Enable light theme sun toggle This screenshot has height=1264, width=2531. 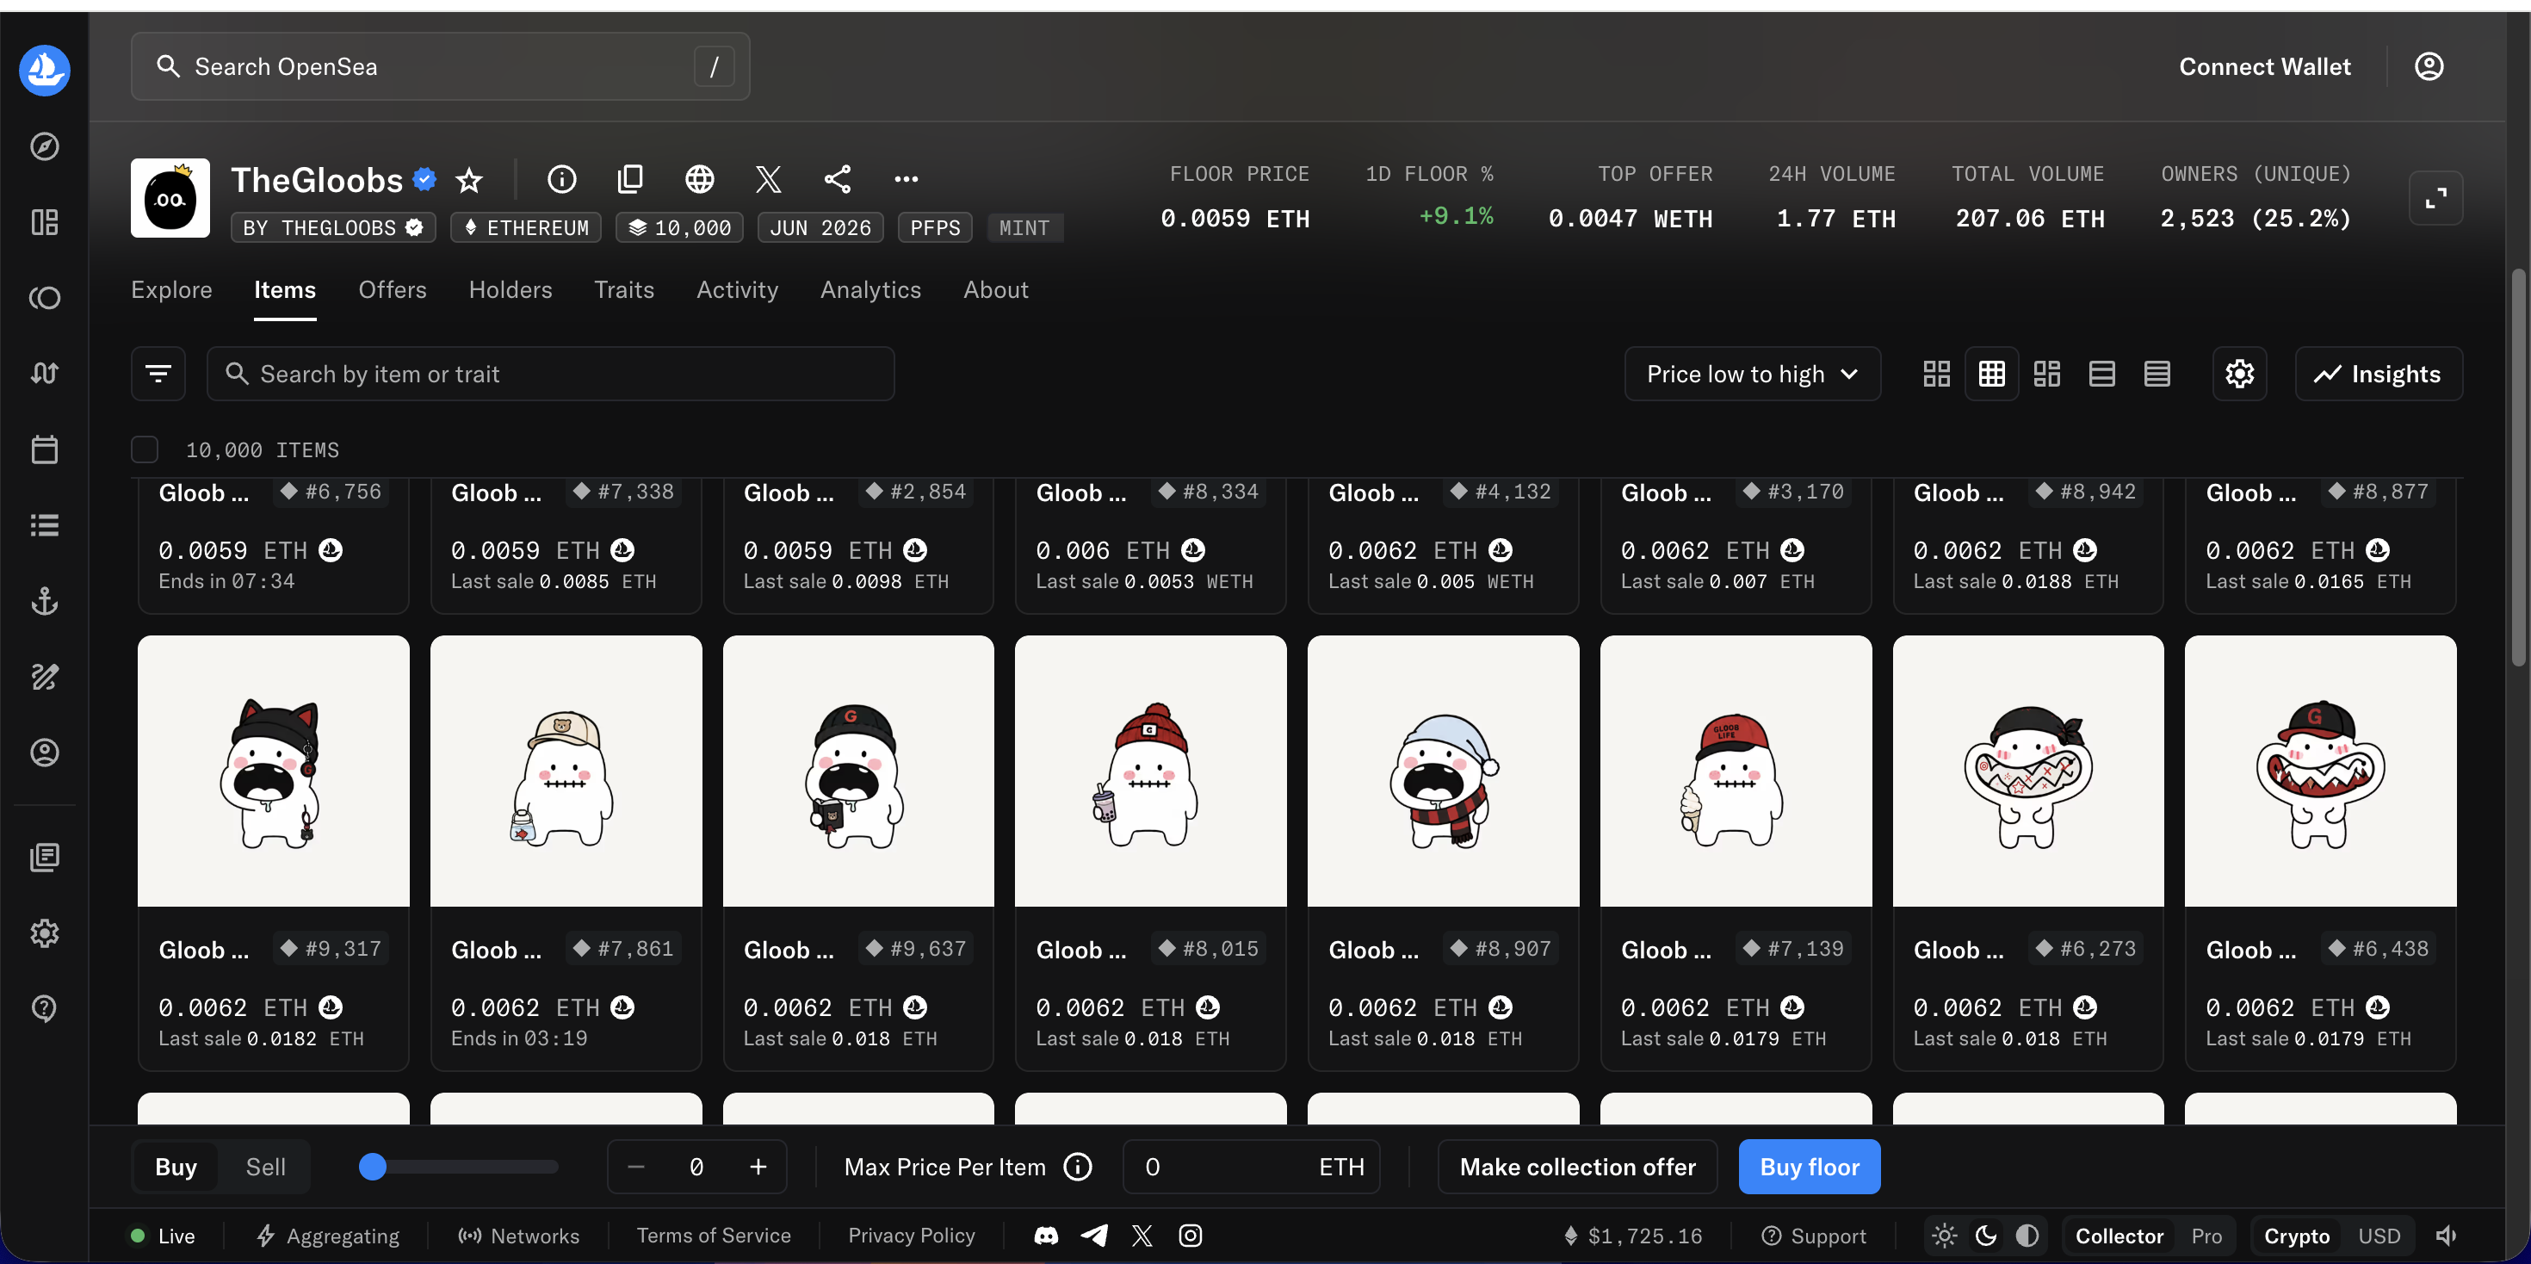pos(1944,1236)
